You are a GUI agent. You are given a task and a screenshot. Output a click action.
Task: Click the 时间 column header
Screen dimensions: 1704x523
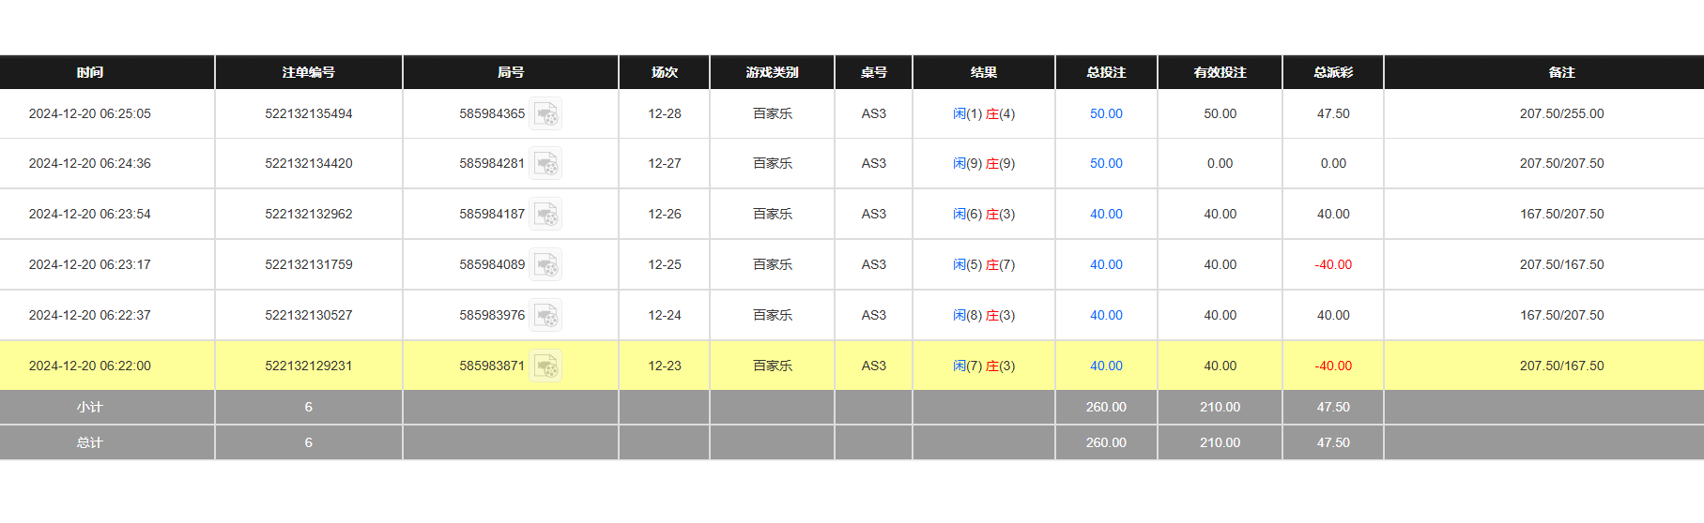click(90, 72)
